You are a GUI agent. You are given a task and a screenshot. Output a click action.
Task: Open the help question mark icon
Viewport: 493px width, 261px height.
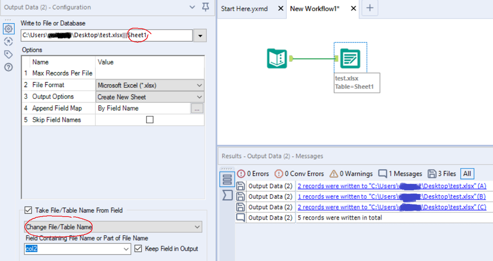(x=8, y=67)
